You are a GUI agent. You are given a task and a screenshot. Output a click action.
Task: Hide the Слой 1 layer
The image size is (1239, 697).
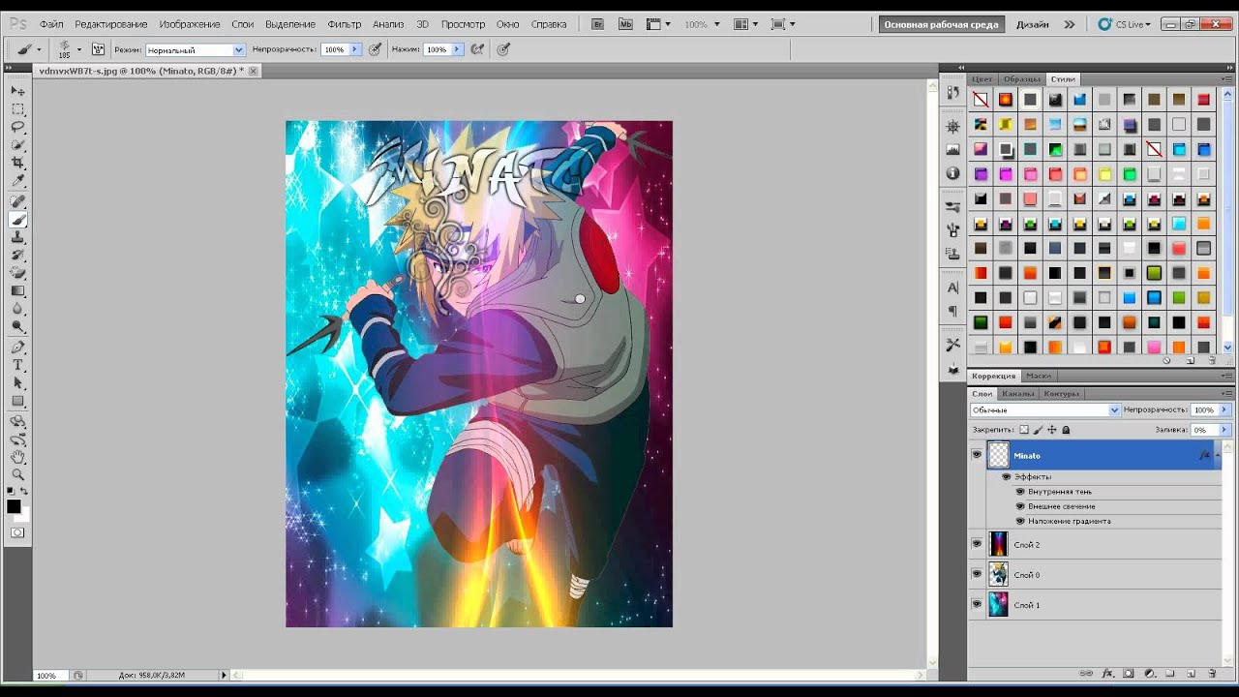[977, 604]
